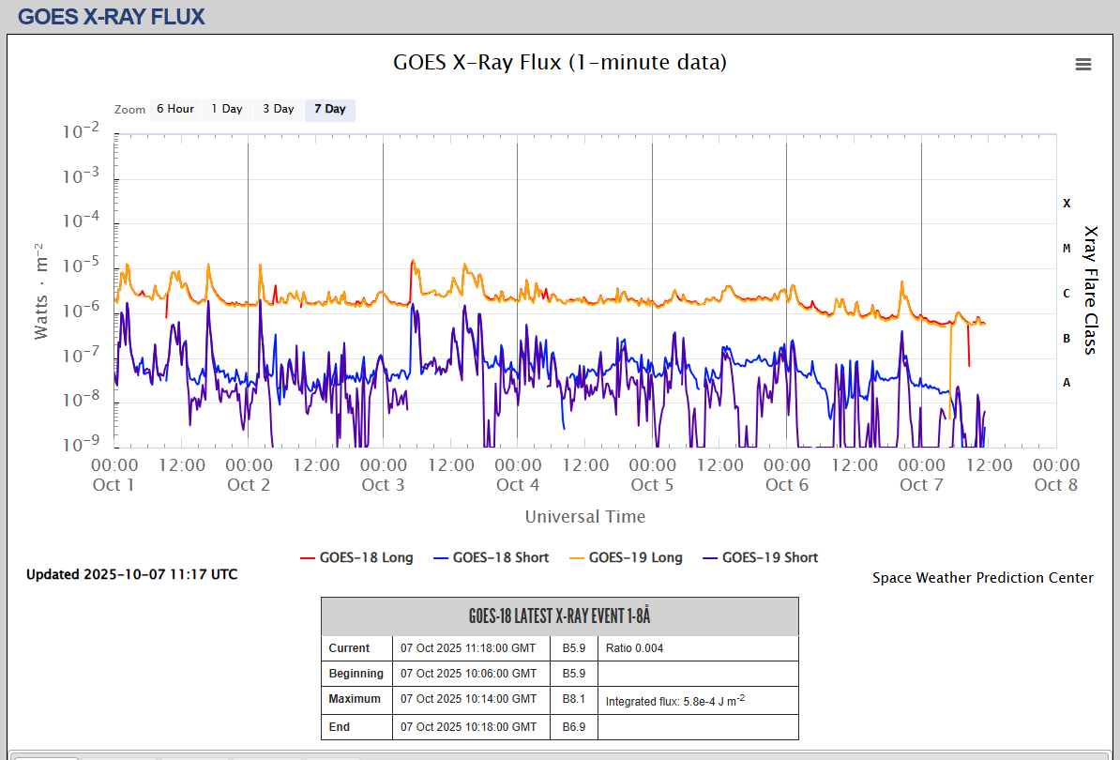Switch zoom to 3 Day

pyautogui.click(x=279, y=109)
